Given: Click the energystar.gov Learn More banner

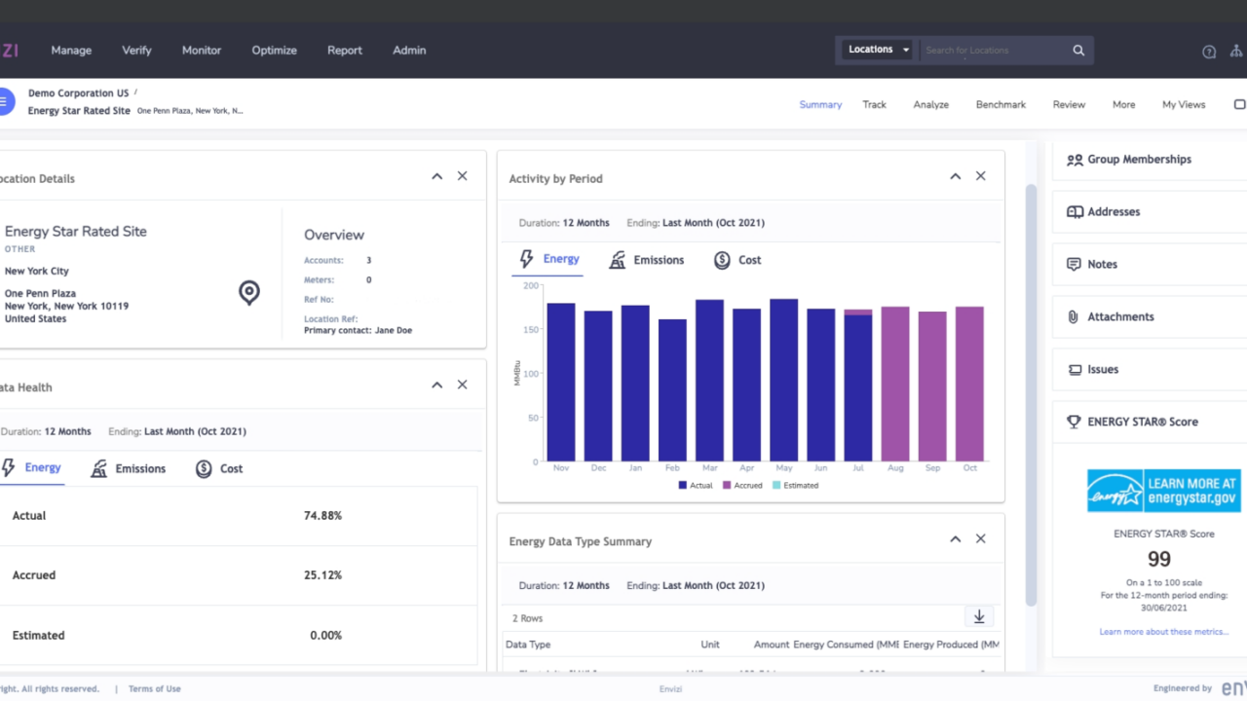Looking at the screenshot, I should [1163, 490].
